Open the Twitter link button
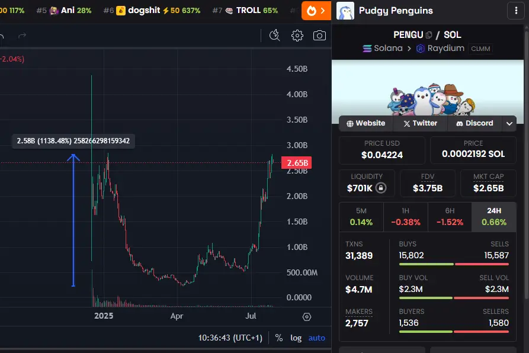This screenshot has height=353, width=529. tap(421, 123)
